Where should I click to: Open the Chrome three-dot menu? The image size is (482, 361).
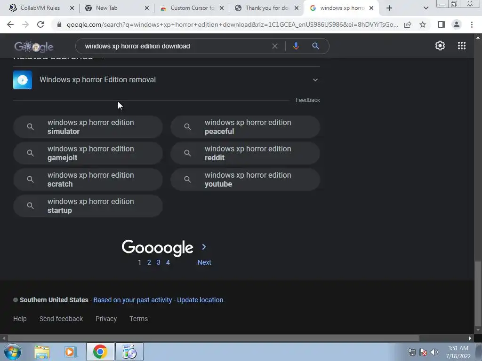click(x=472, y=24)
